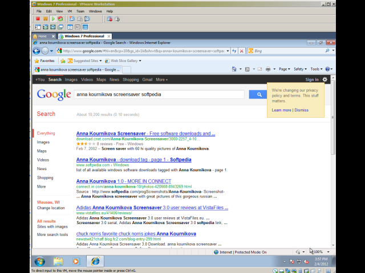Screen dimensions: 365x273
Task: Click the Google search text box
Action: click(x=160, y=94)
